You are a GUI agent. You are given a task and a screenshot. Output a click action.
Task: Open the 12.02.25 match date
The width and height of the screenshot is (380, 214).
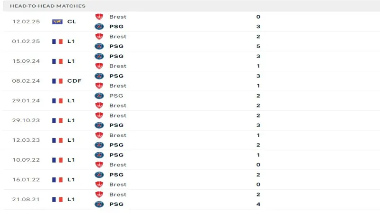click(26, 21)
